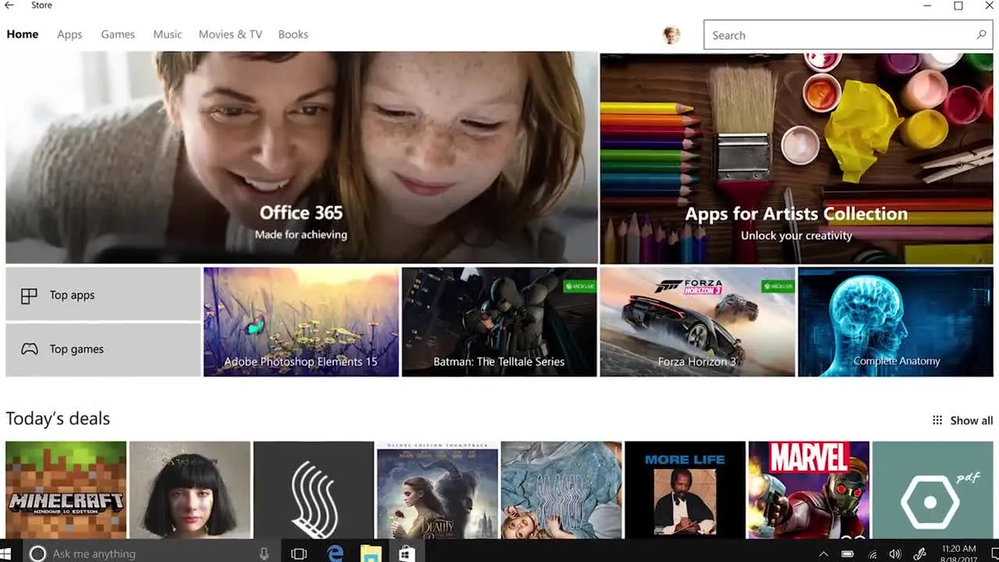Go back with the Store back arrow
Screen dimensions: 999x562
[9, 5]
